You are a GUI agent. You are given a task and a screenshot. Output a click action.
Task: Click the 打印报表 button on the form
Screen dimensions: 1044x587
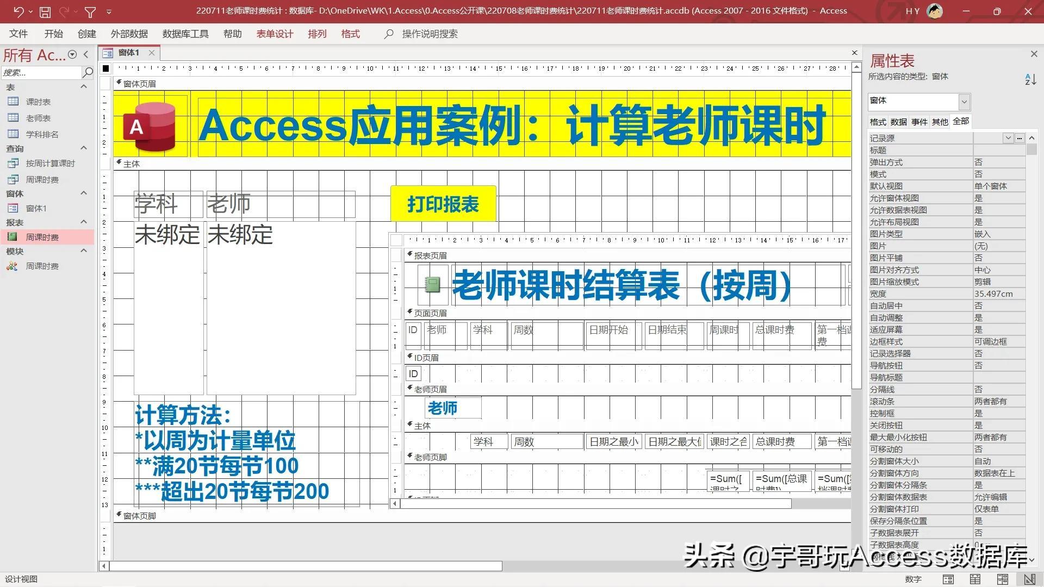click(x=443, y=204)
